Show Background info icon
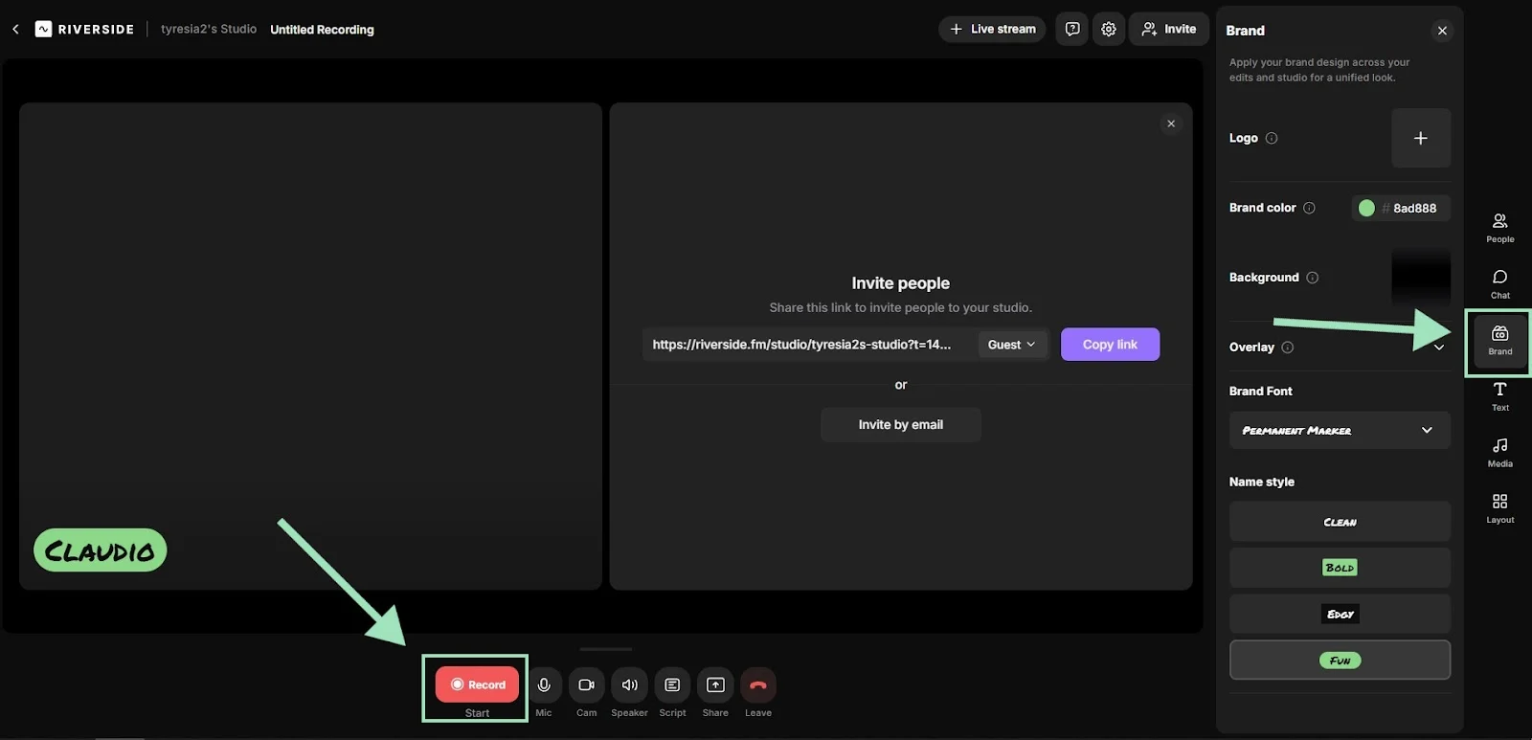 [x=1312, y=278]
